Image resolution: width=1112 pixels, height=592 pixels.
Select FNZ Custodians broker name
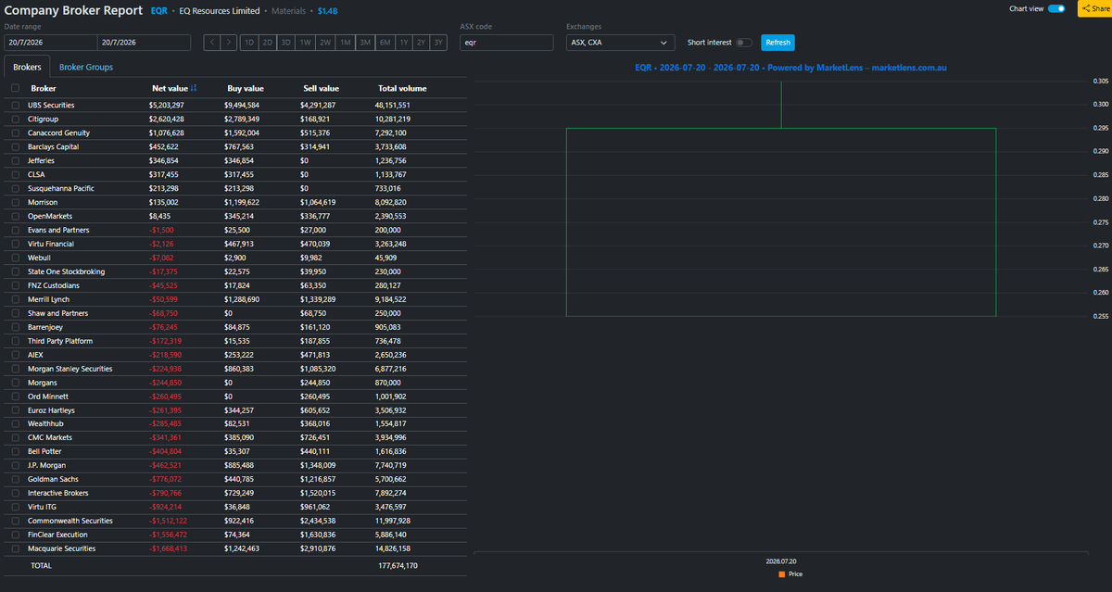(x=54, y=285)
